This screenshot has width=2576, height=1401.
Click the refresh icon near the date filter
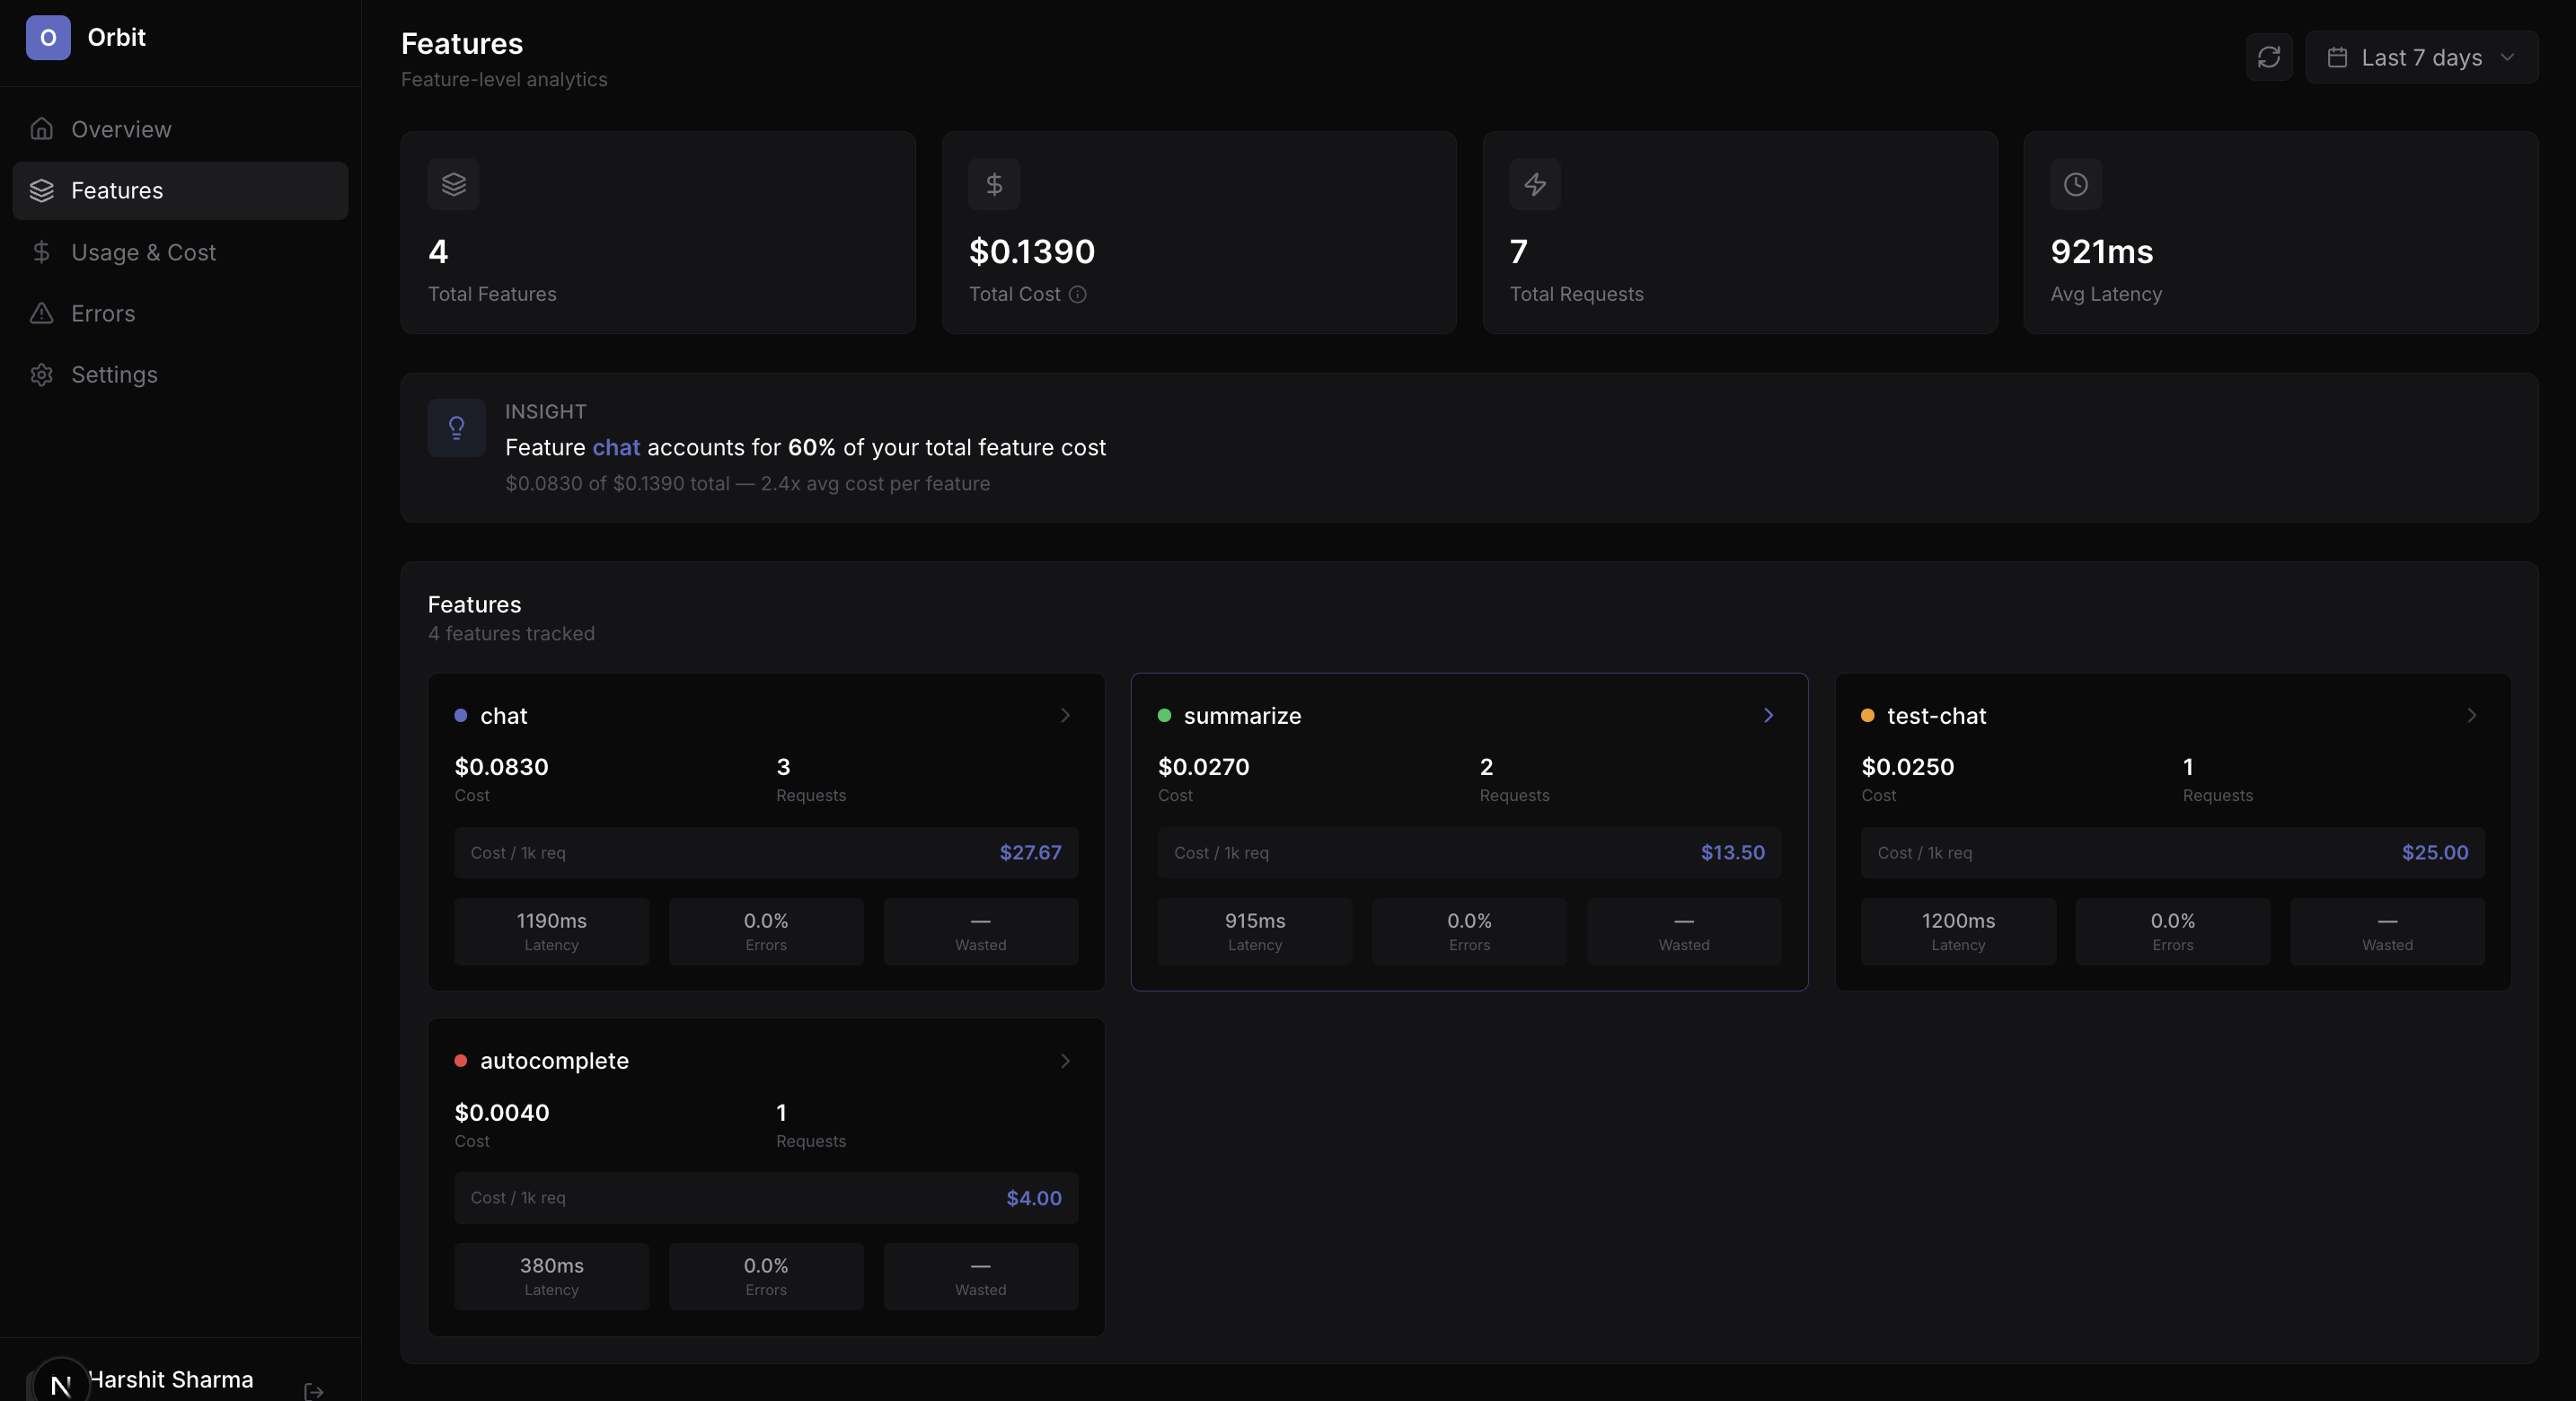click(2268, 57)
